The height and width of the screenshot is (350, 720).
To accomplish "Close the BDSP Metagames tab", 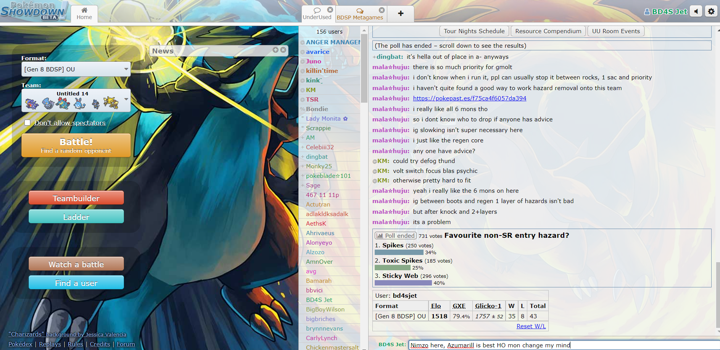I will (382, 10).
